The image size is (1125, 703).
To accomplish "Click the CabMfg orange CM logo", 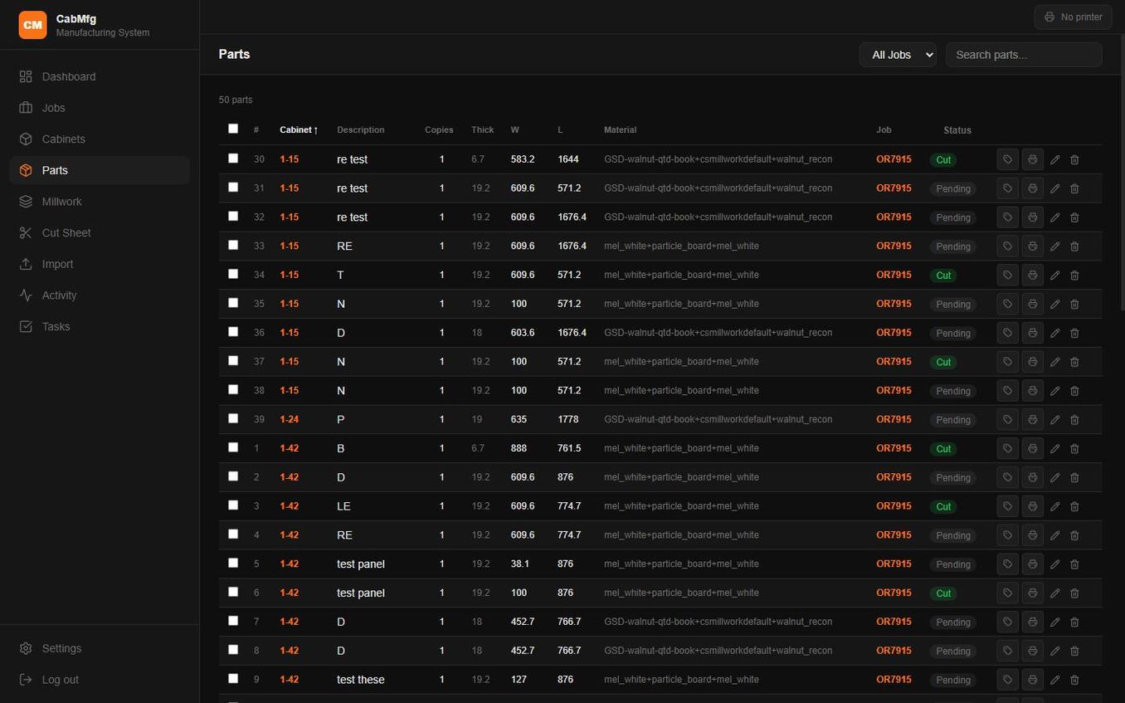I will pos(33,25).
